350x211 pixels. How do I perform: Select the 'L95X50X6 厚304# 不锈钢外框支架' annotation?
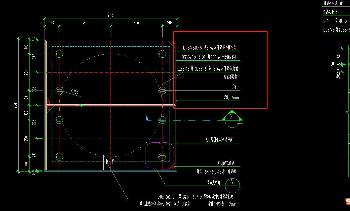coord(209,47)
